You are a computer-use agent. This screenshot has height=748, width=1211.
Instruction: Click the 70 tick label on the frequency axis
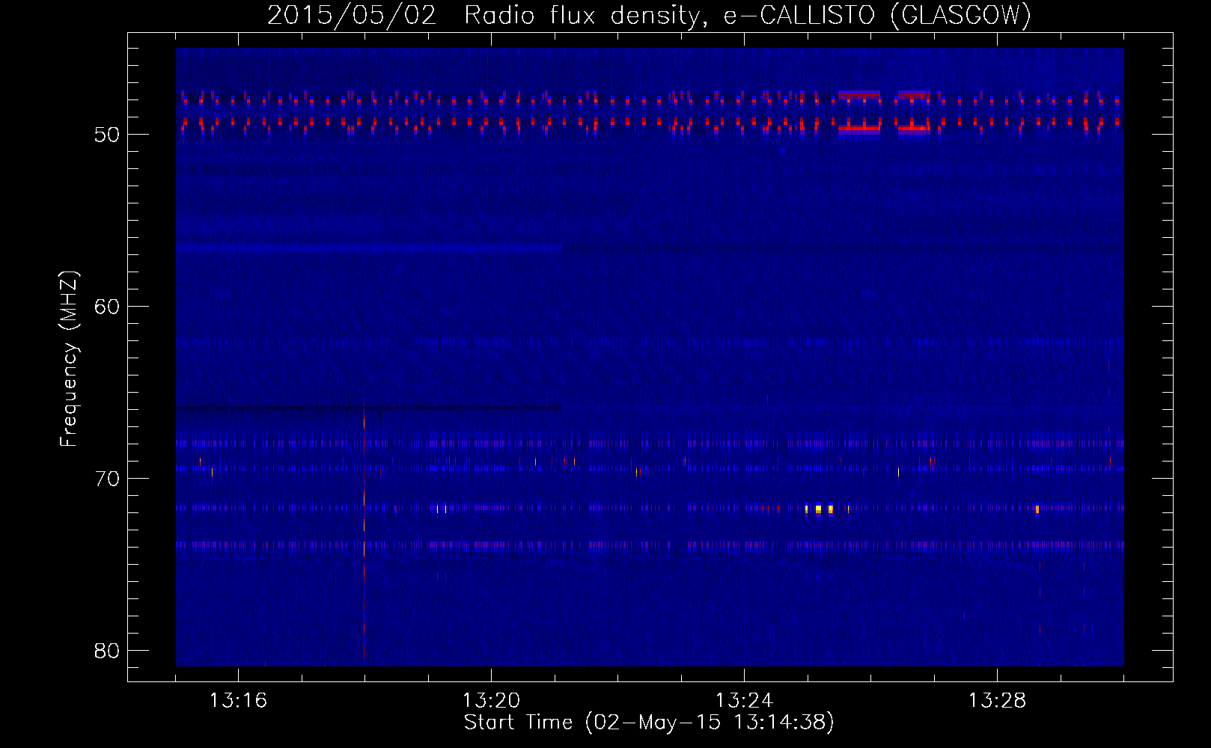tap(108, 479)
